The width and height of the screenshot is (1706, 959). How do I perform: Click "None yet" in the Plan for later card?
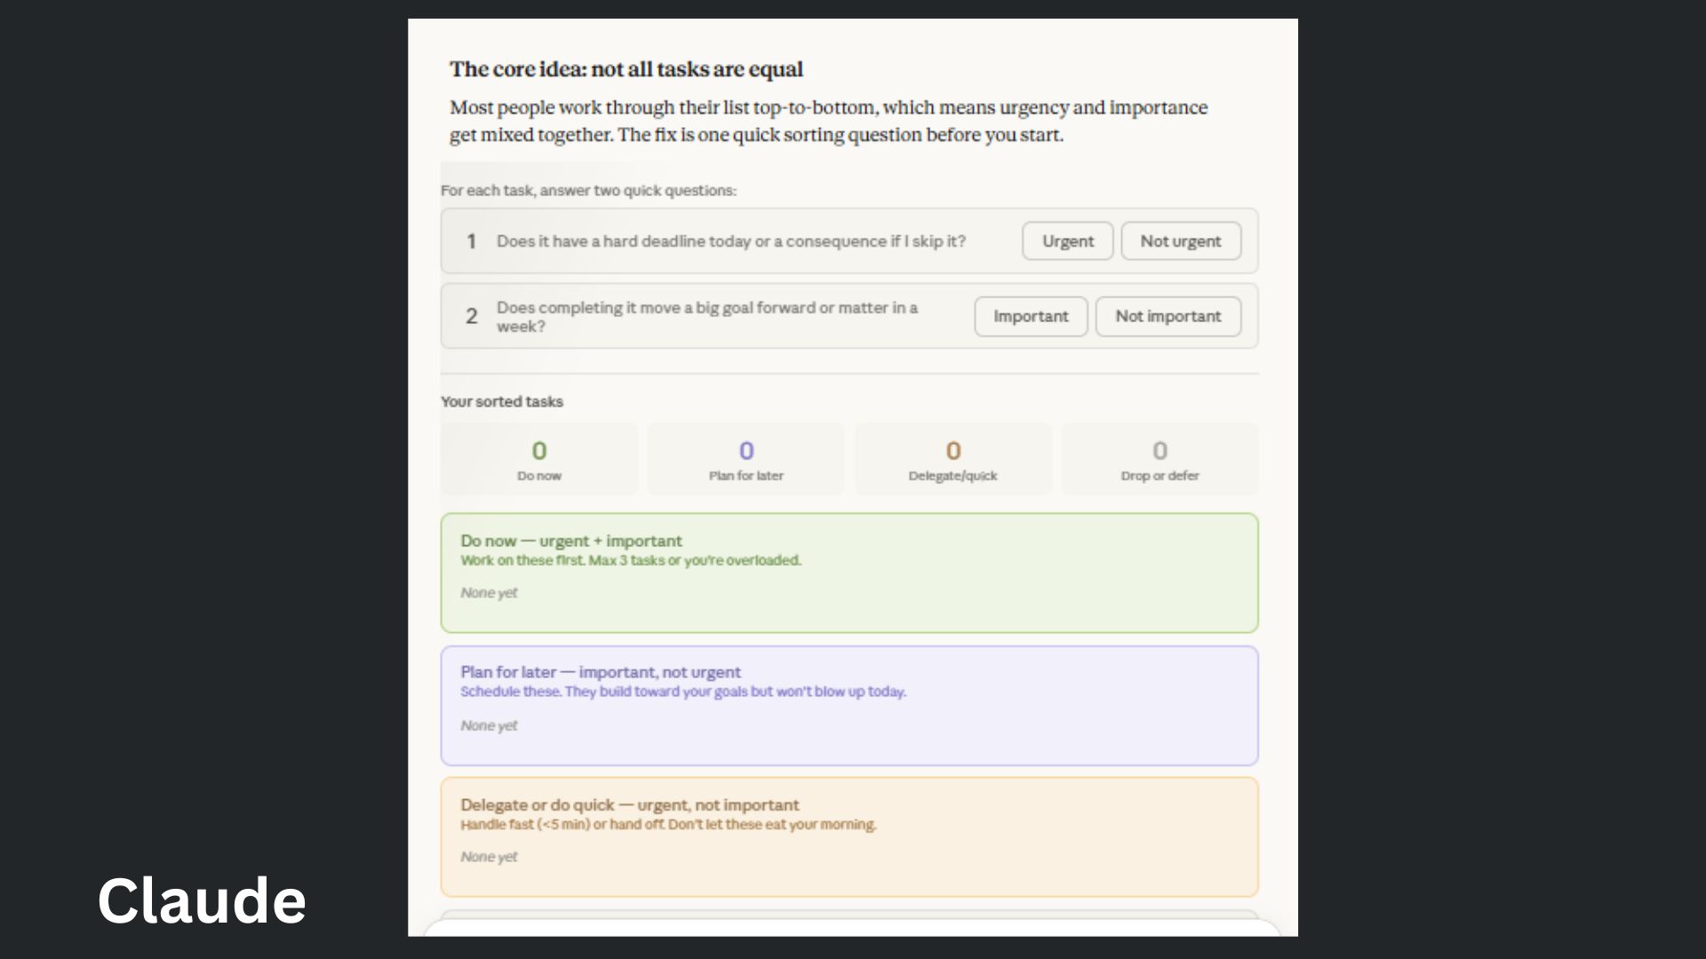pos(489,725)
